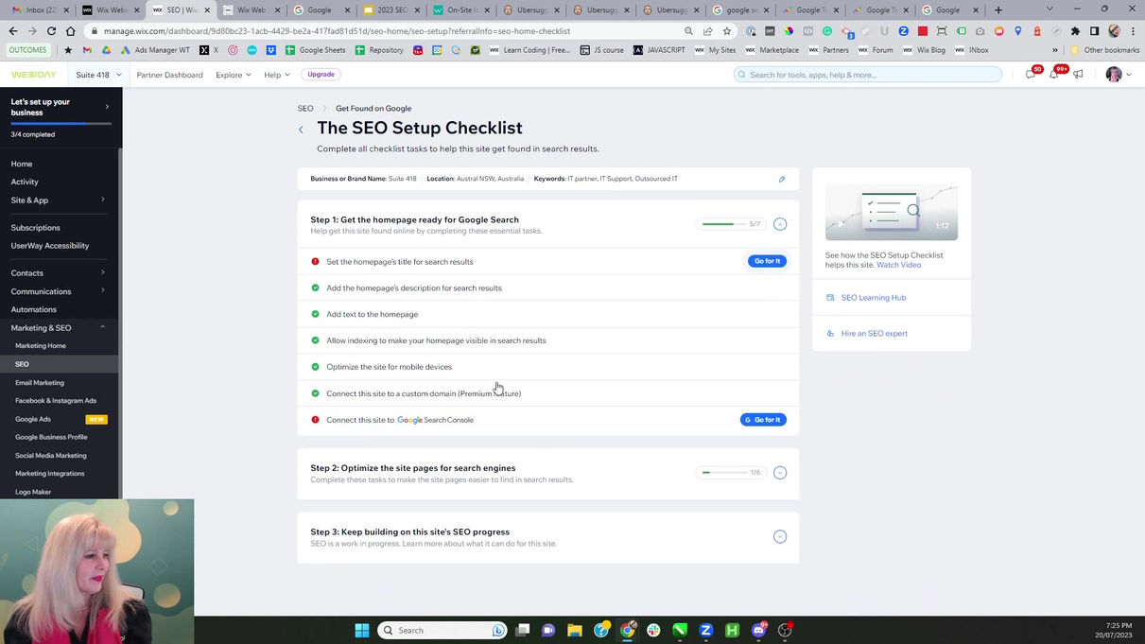Open the Help dropdown menu
Screen dimensions: 1145x644
coord(277,75)
